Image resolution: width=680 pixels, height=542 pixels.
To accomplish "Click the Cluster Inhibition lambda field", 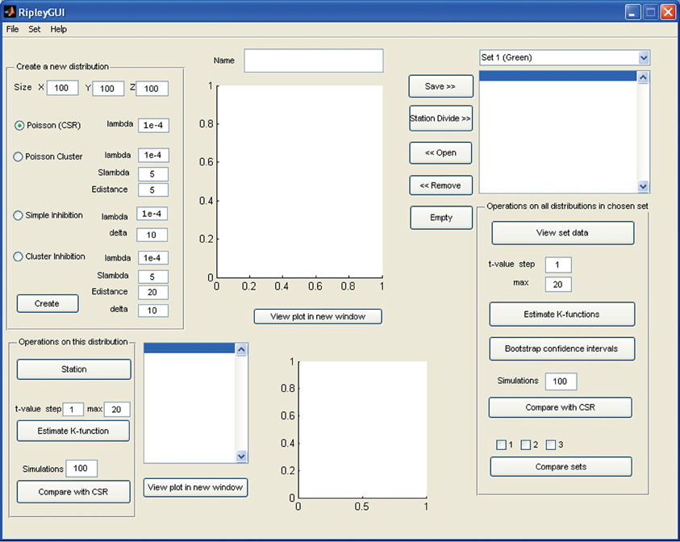I will [x=153, y=258].
